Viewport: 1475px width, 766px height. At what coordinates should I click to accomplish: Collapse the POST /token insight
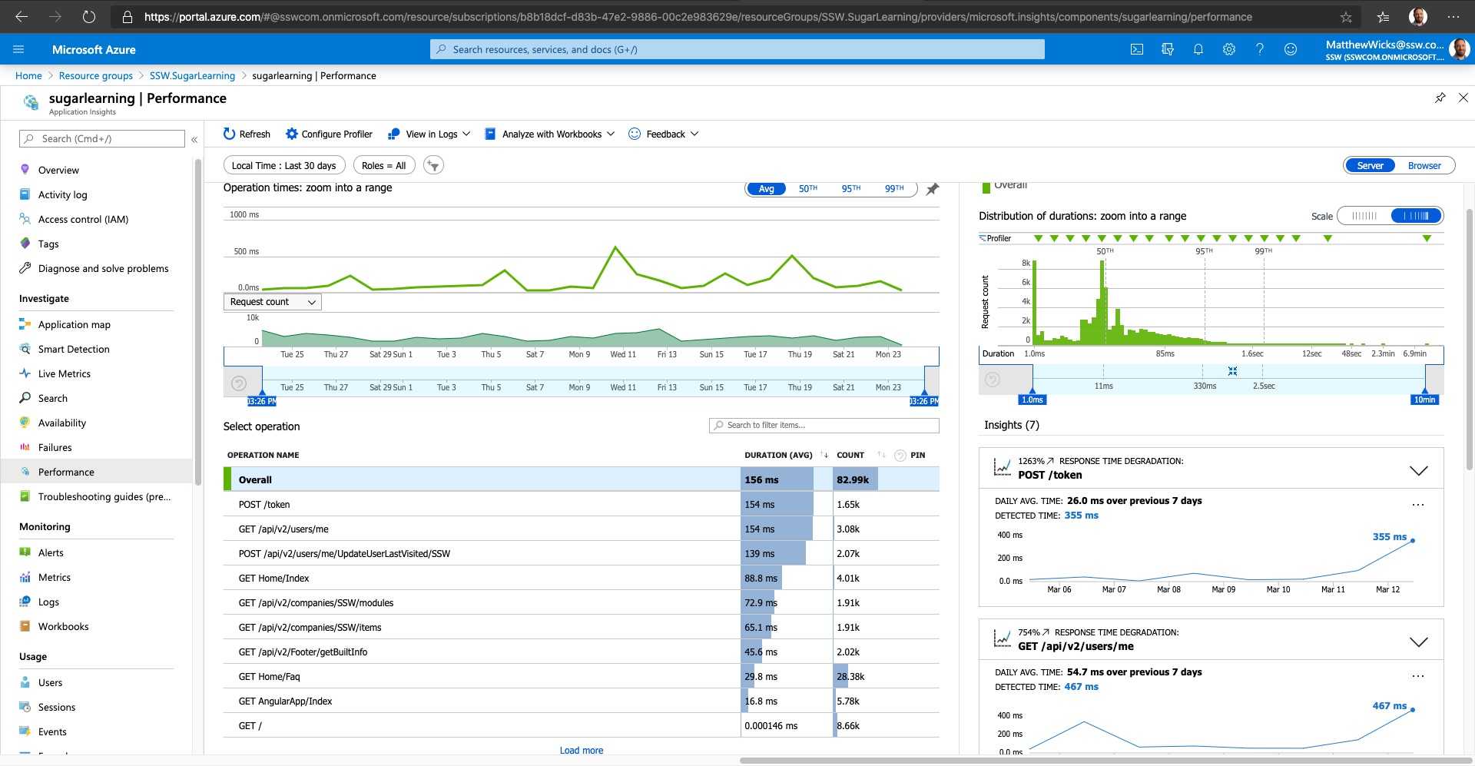point(1418,470)
